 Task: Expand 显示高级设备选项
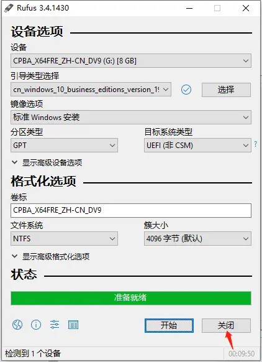(x=47, y=163)
